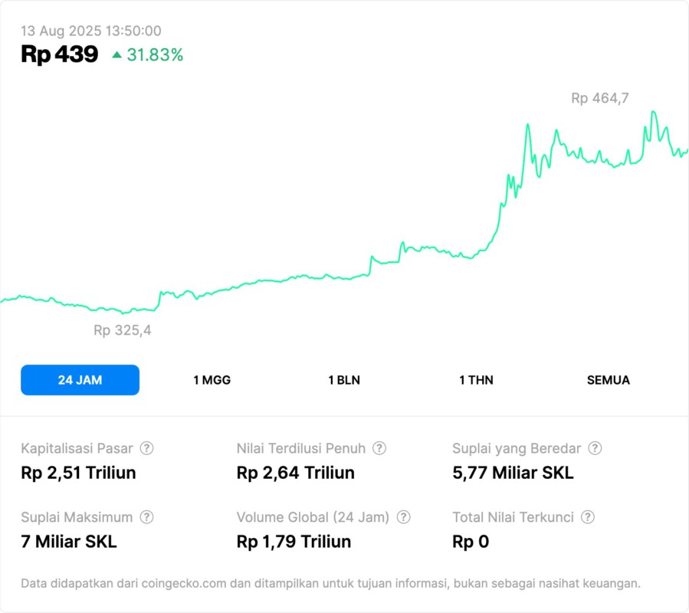Click the Rp 439 current price

pos(60,54)
